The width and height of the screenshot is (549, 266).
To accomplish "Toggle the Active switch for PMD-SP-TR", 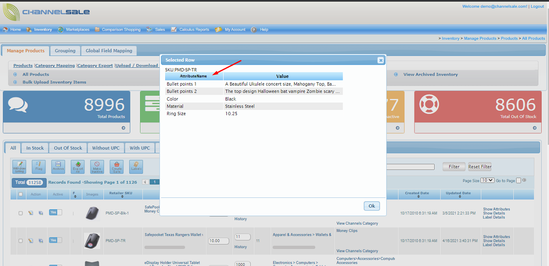I will (x=55, y=240).
